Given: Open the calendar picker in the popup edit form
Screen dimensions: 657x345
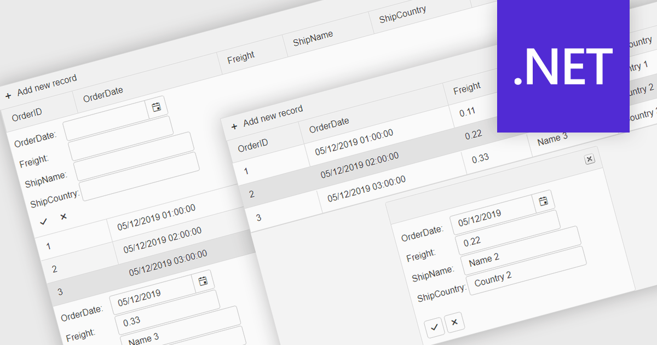Looking at the screenshot, I should coord(543,201).
